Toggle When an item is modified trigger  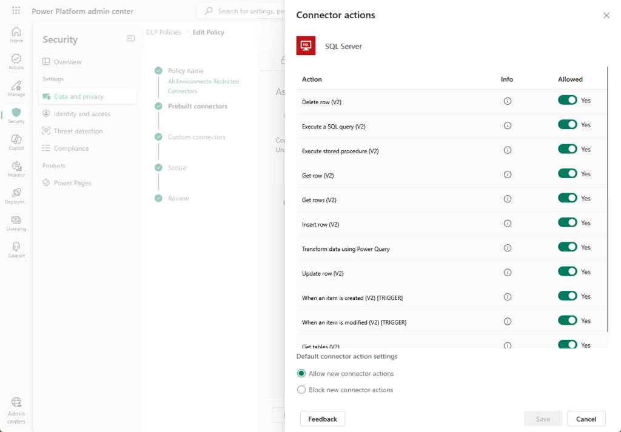coord(567,321)
